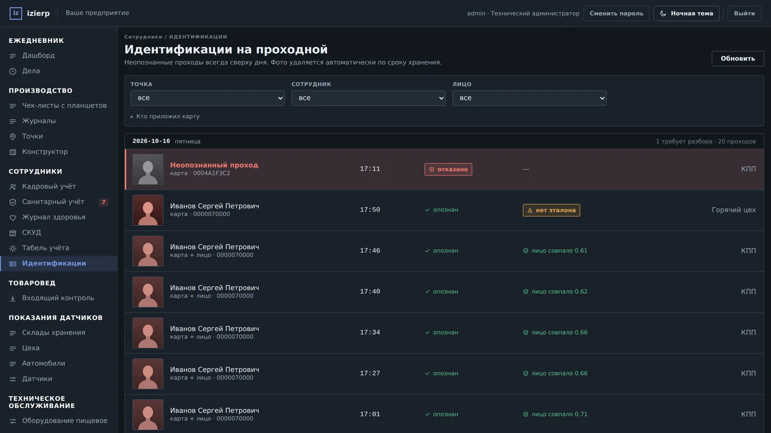Open Чек-листы с планшетов menu item
This screenshot has width=771, height=433.
58,106
